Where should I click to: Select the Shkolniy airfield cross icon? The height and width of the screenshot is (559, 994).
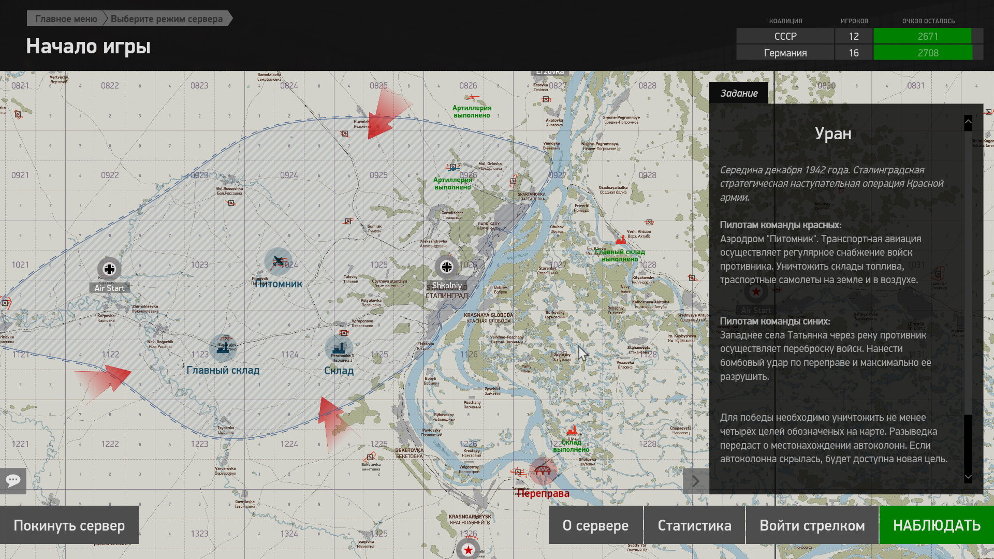[447, 267]
